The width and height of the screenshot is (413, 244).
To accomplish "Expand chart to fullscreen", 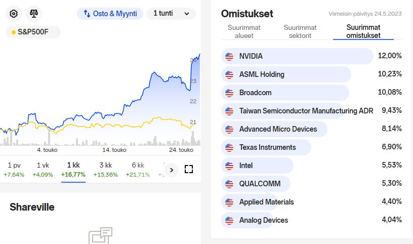I will [189, 170].
